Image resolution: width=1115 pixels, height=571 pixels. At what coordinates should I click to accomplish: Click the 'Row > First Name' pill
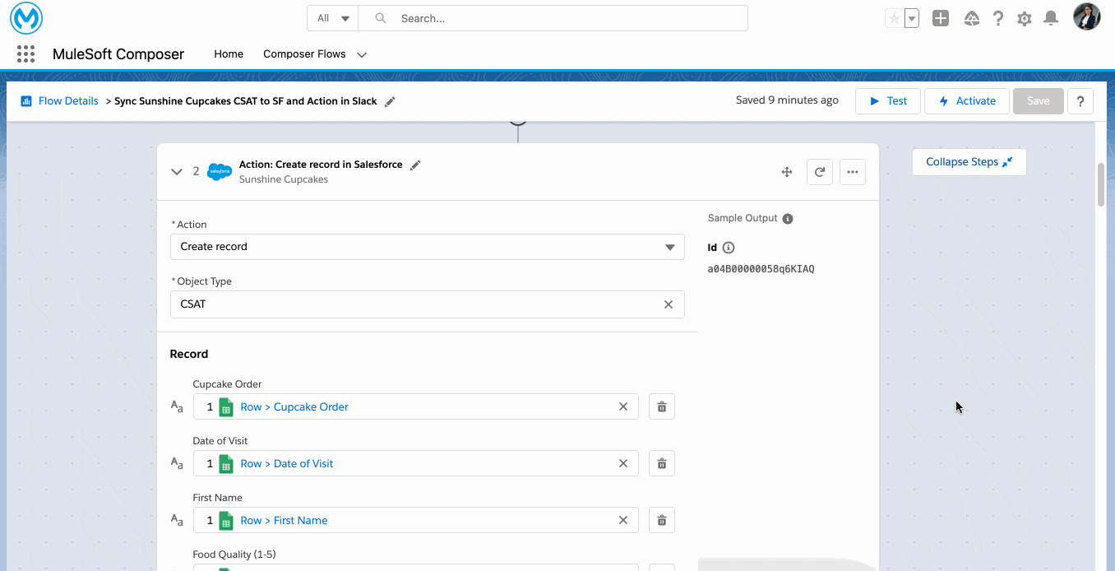click(284, 520)
